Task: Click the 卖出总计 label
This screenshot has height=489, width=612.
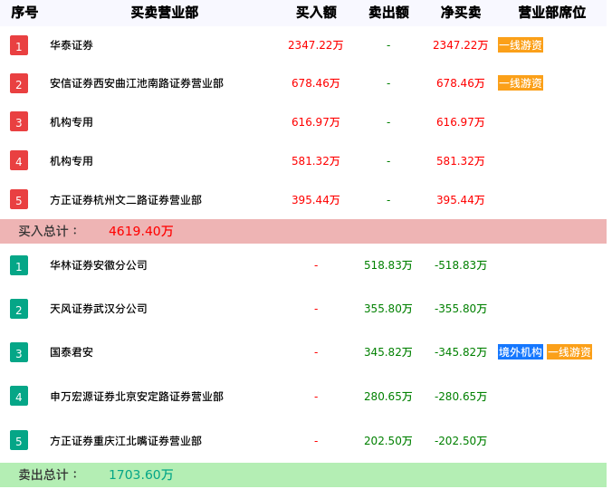Action: tap(48, 475)
